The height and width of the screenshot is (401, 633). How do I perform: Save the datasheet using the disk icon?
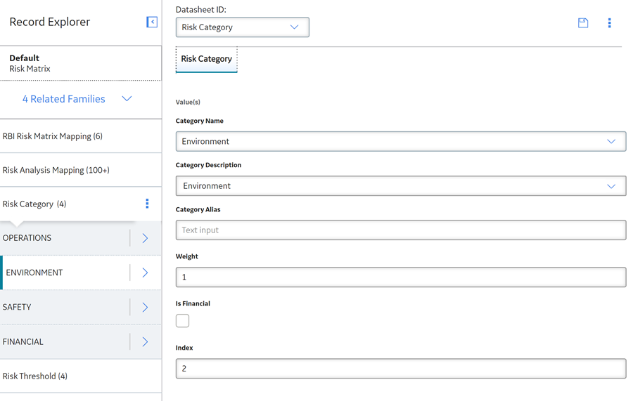pyautogui.click(x=583, y=23)
